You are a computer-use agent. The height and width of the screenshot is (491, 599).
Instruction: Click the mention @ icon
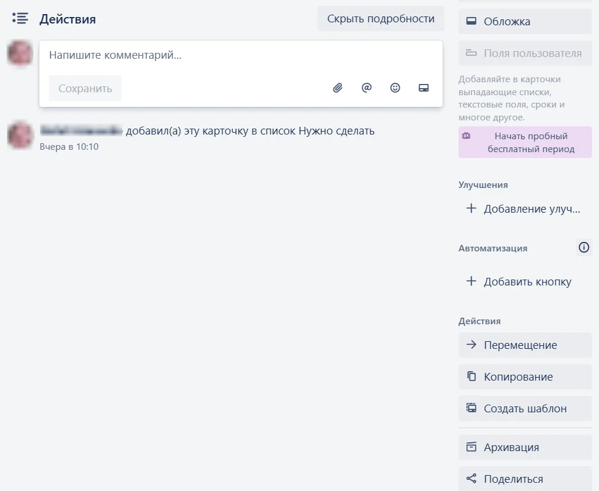pos(366,88)
